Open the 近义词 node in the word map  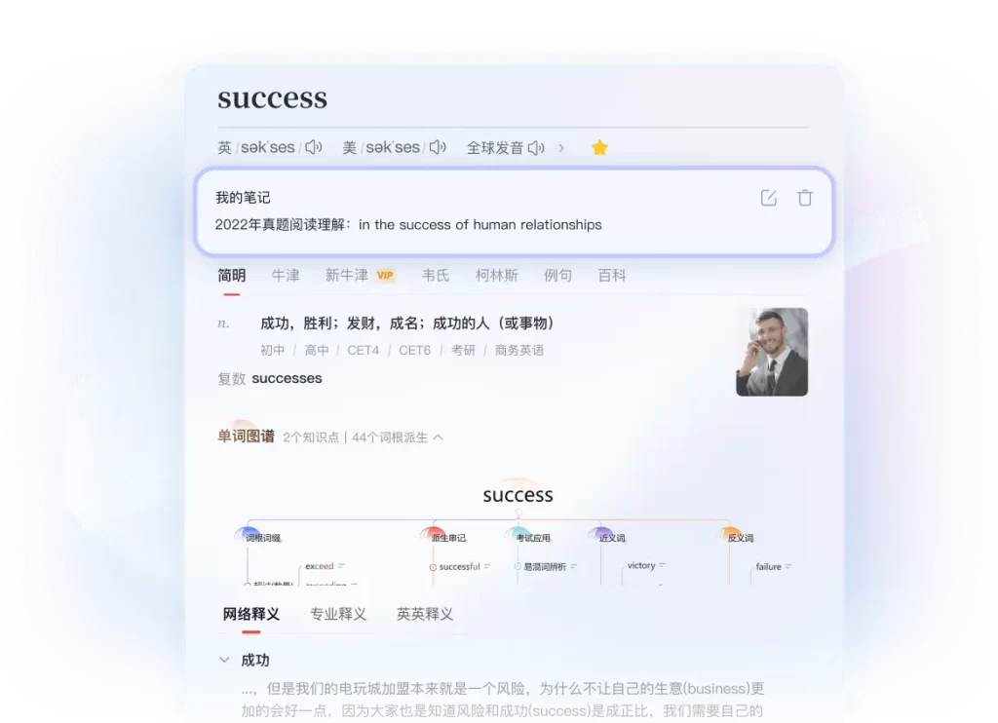tap(611, 537)
